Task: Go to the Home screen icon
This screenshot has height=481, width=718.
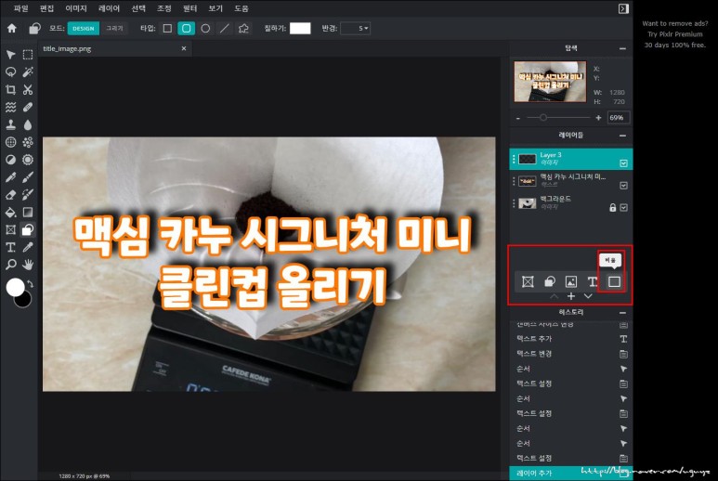Action: tap(12, 29)
